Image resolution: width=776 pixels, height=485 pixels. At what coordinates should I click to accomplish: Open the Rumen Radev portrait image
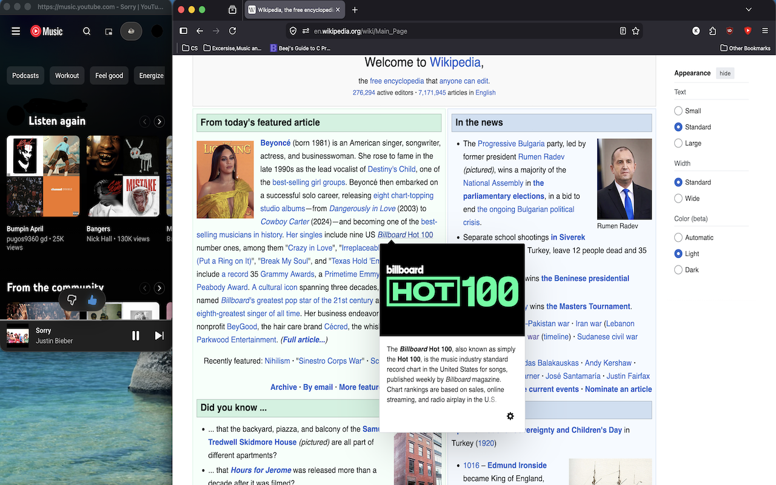point(624,179)
